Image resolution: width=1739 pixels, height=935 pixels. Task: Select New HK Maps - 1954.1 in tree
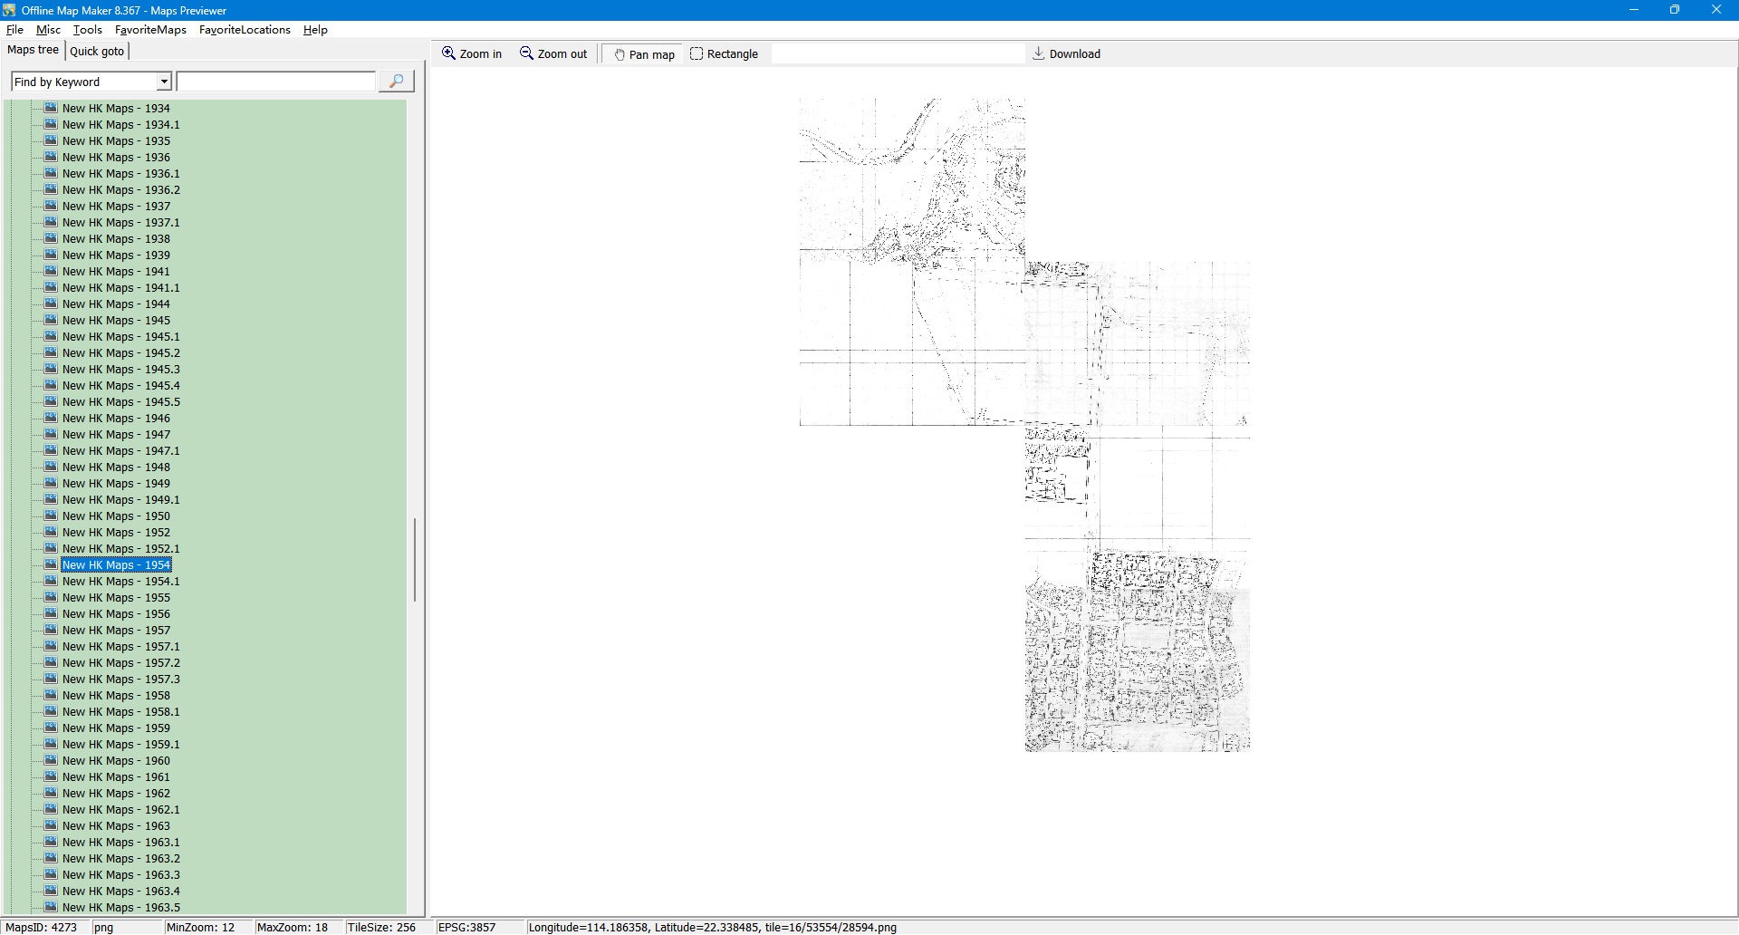tap(120, 582)
